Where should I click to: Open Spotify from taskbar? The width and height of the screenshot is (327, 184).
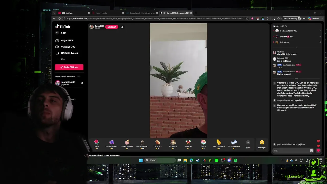coord(235,160)
